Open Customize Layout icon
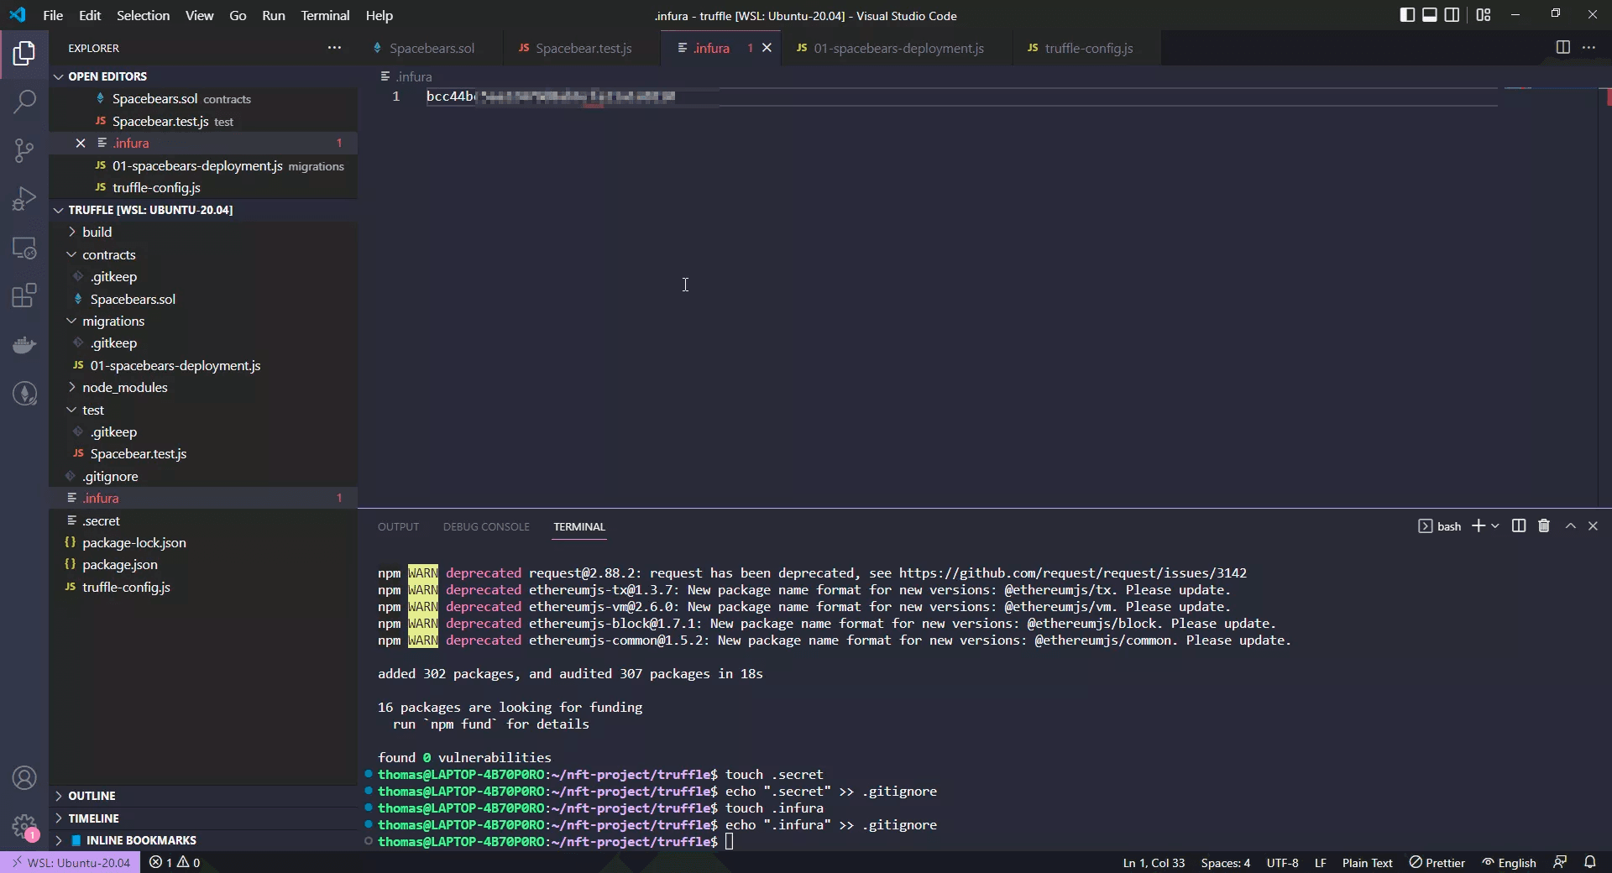 pos(1484,15)
